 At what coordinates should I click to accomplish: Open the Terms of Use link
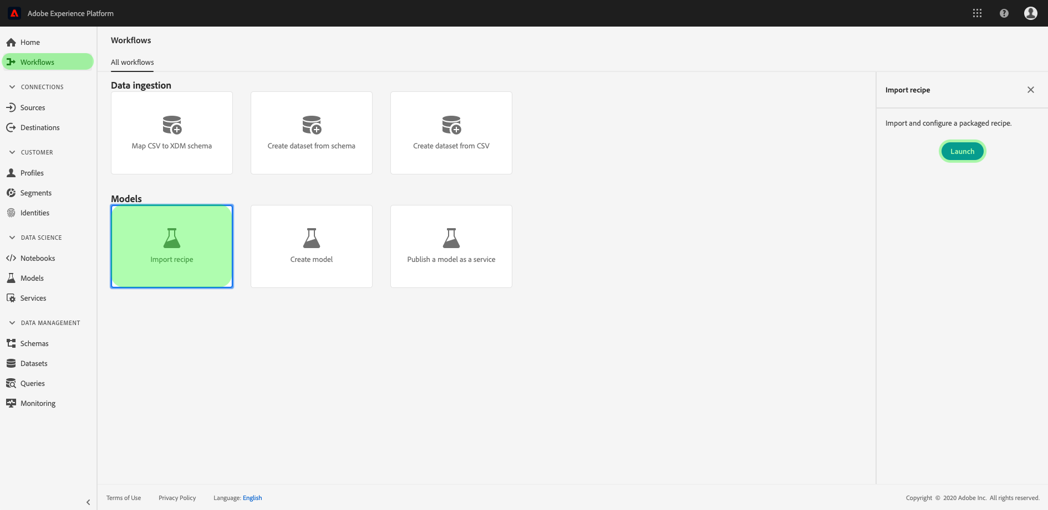click(x=124, y=498)
